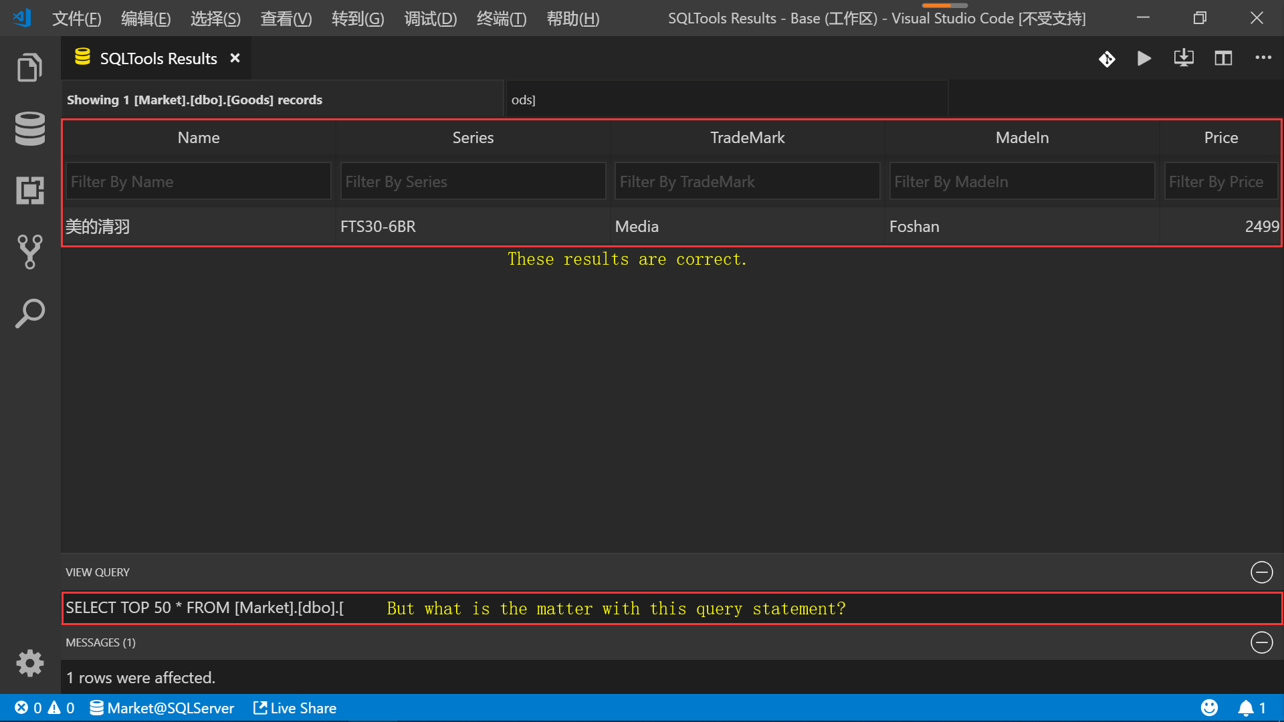Start Live Share from status bar

click(x=295, y=708)
